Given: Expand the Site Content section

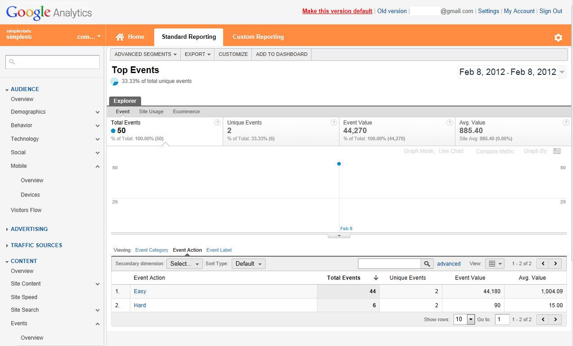Looking at the screenshot, I should (97, 284).
